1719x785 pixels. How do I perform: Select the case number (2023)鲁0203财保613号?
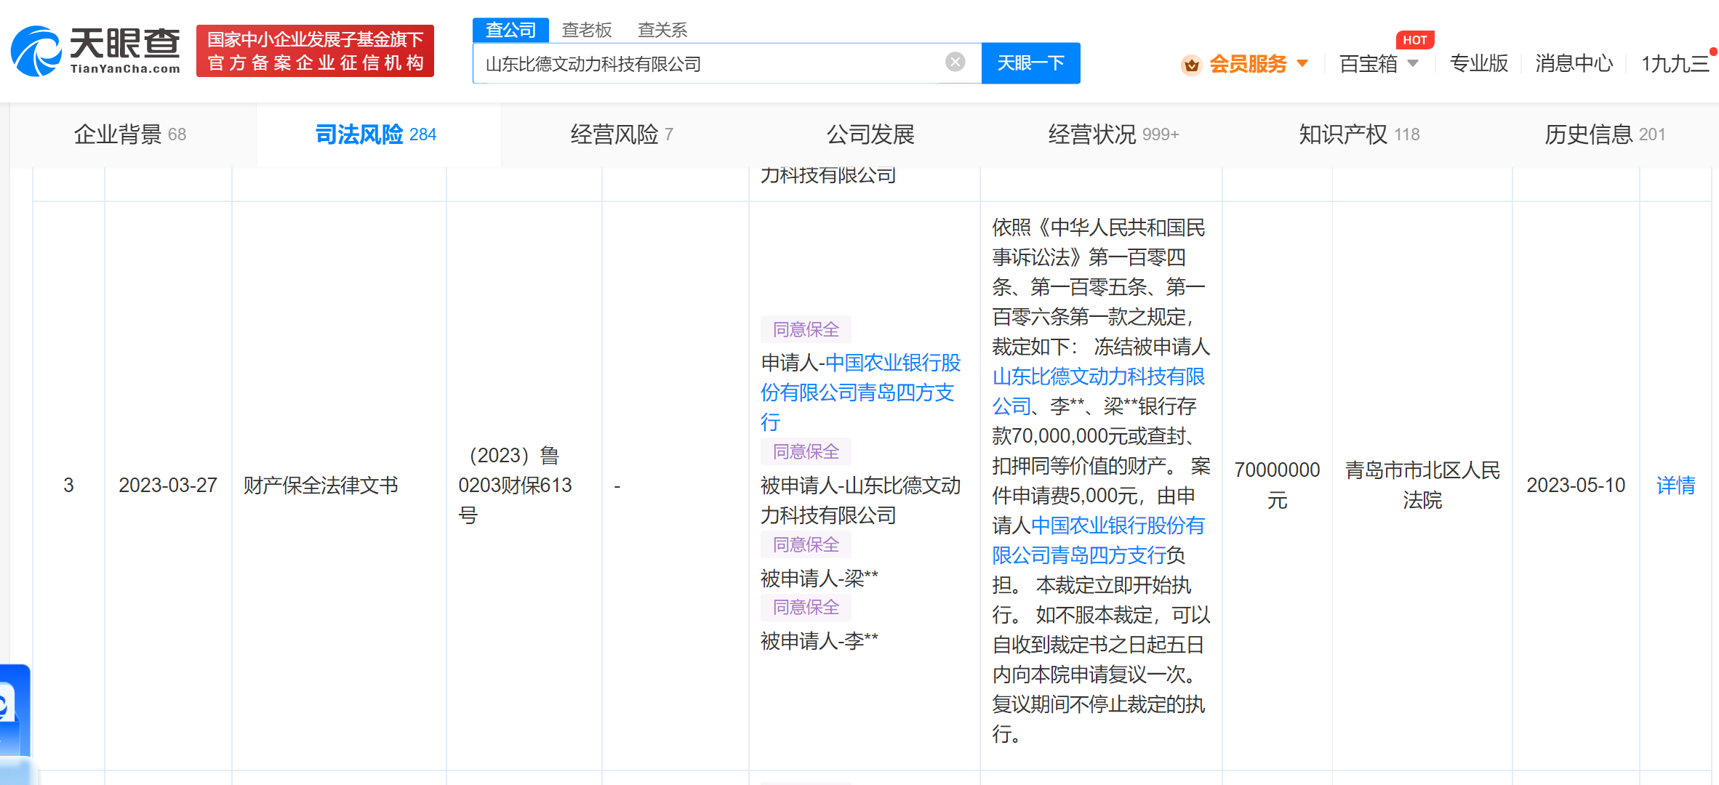click(x=516, y=485)
